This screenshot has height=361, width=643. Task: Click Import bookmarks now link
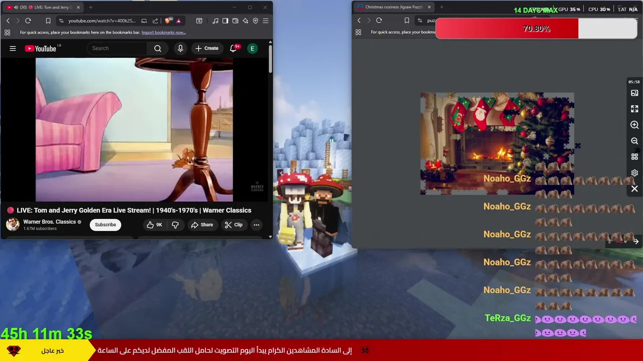coord(164,33)
